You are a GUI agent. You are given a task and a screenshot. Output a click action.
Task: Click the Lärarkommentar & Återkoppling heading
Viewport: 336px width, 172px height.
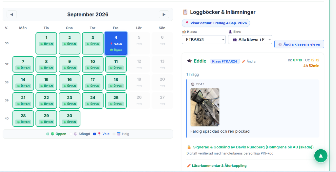click(219, 165)
